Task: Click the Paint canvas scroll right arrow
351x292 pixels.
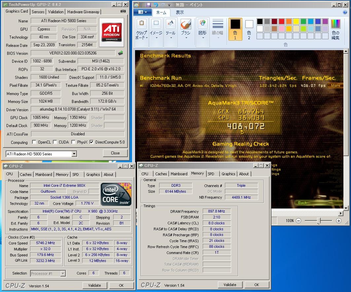Action: tap(341, 213)
